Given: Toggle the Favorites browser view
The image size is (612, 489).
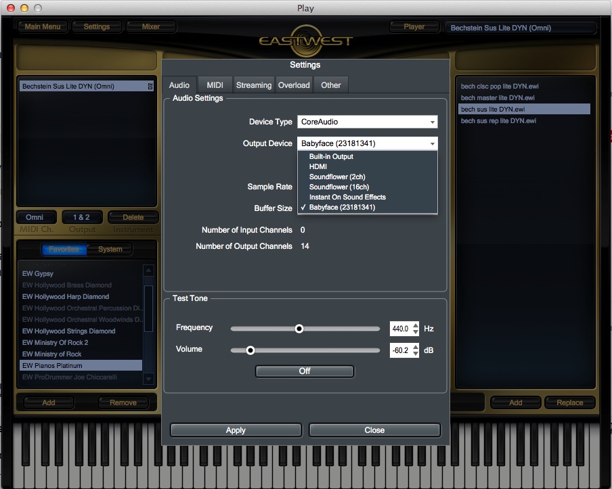Looking at the screenshot, I should click(64, 249).
